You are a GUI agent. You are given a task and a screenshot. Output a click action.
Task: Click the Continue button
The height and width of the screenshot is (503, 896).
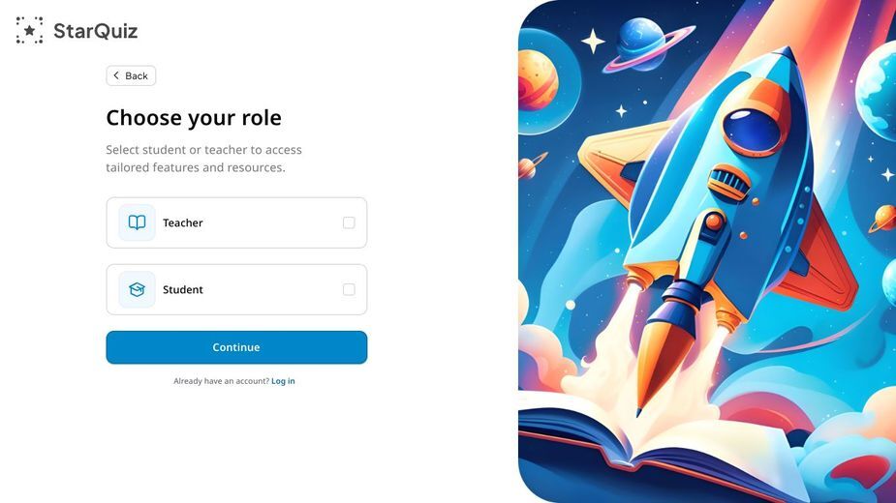pos(236,347)
